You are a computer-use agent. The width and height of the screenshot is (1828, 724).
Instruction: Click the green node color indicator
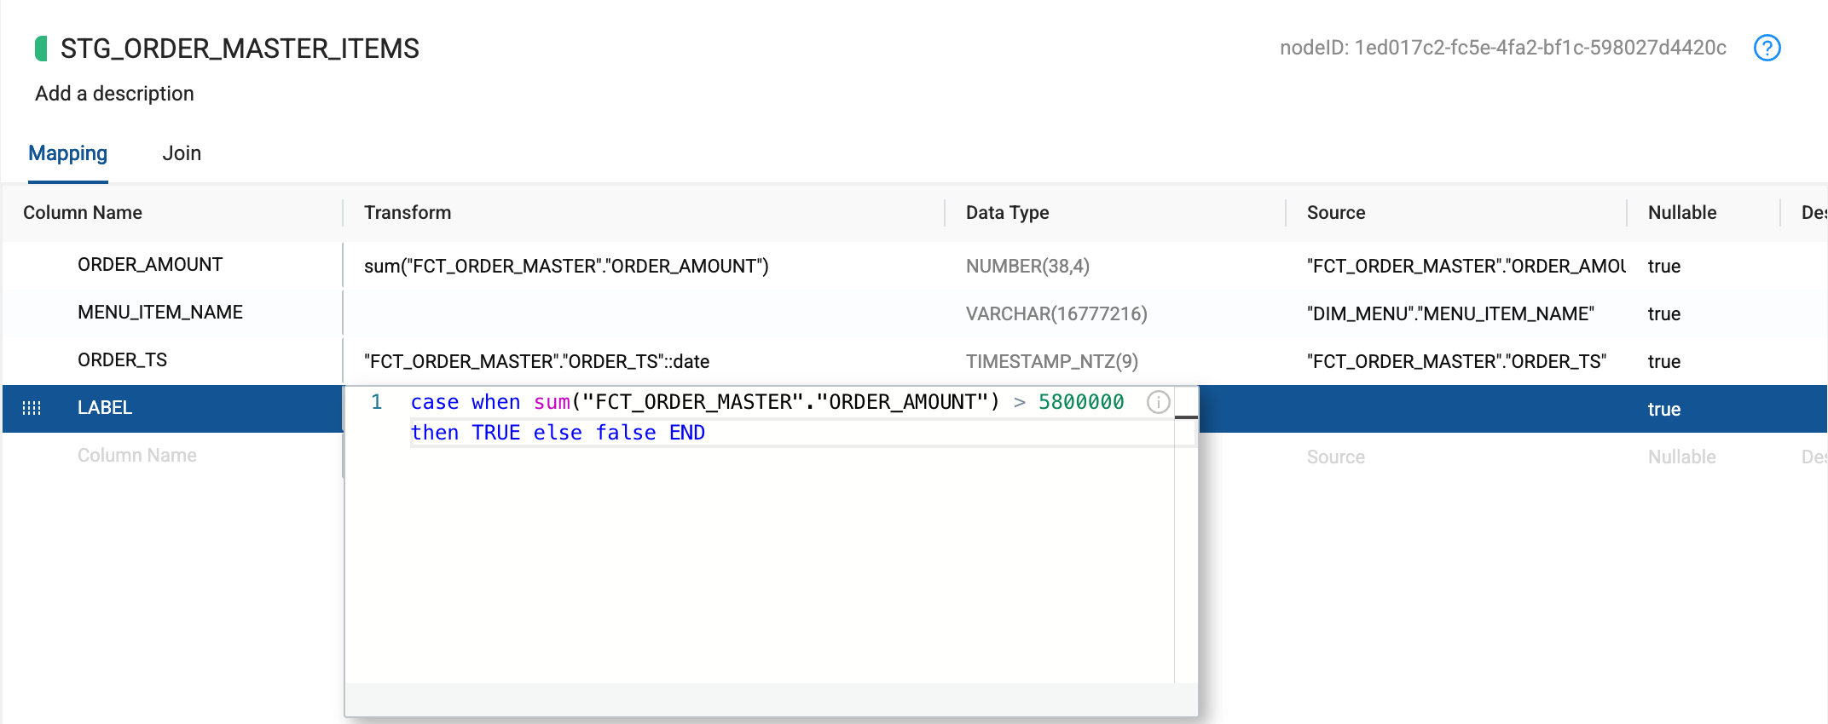click(41, 49)
